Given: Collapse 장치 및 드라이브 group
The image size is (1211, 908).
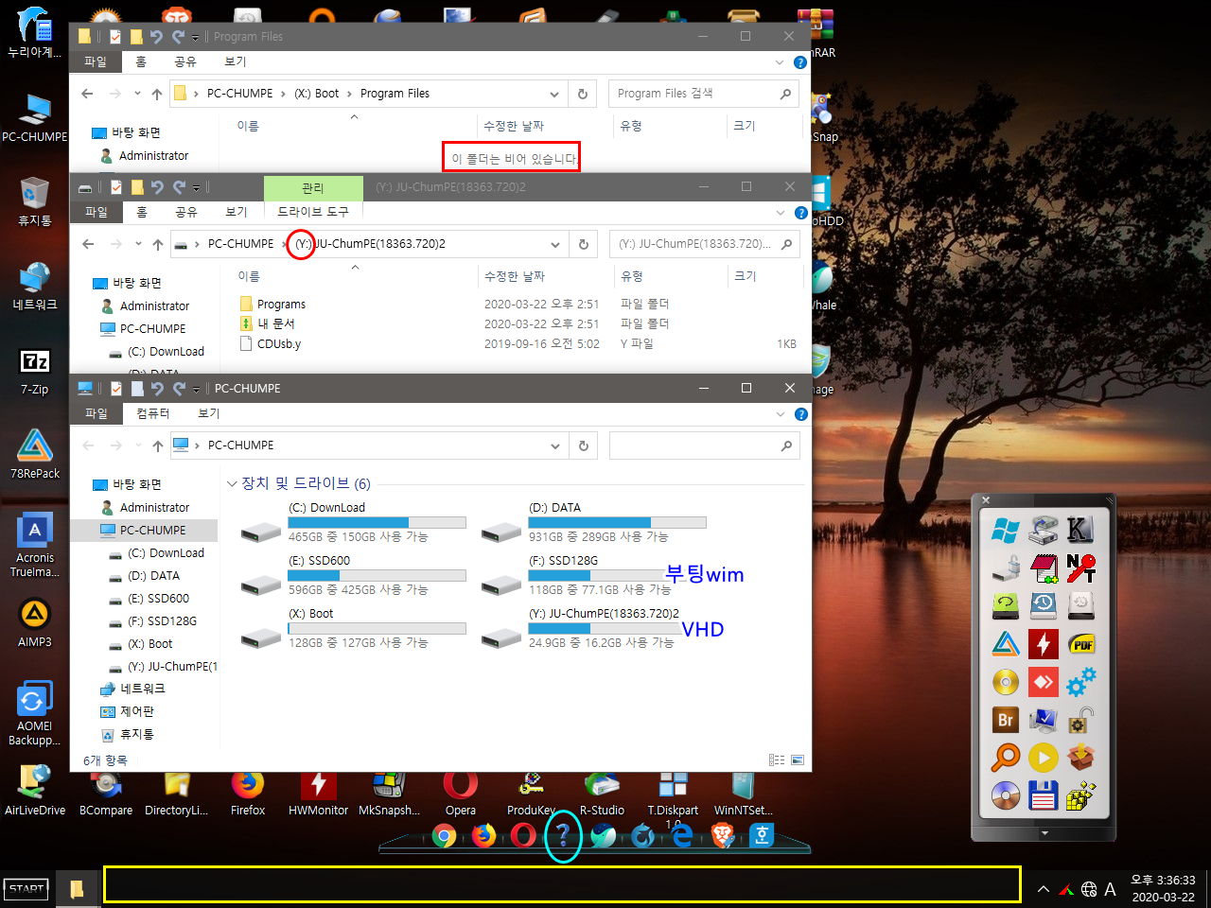Looking at the screenshot, I should tap(232, 483).
